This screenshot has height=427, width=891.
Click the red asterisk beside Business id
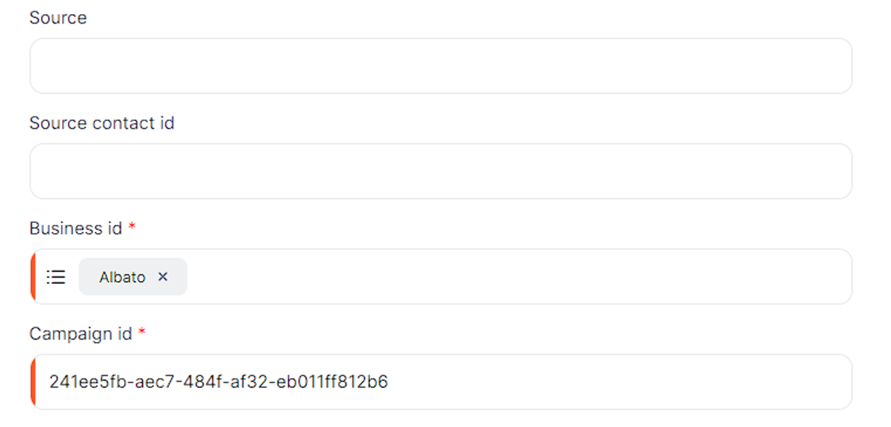point(132,228)
